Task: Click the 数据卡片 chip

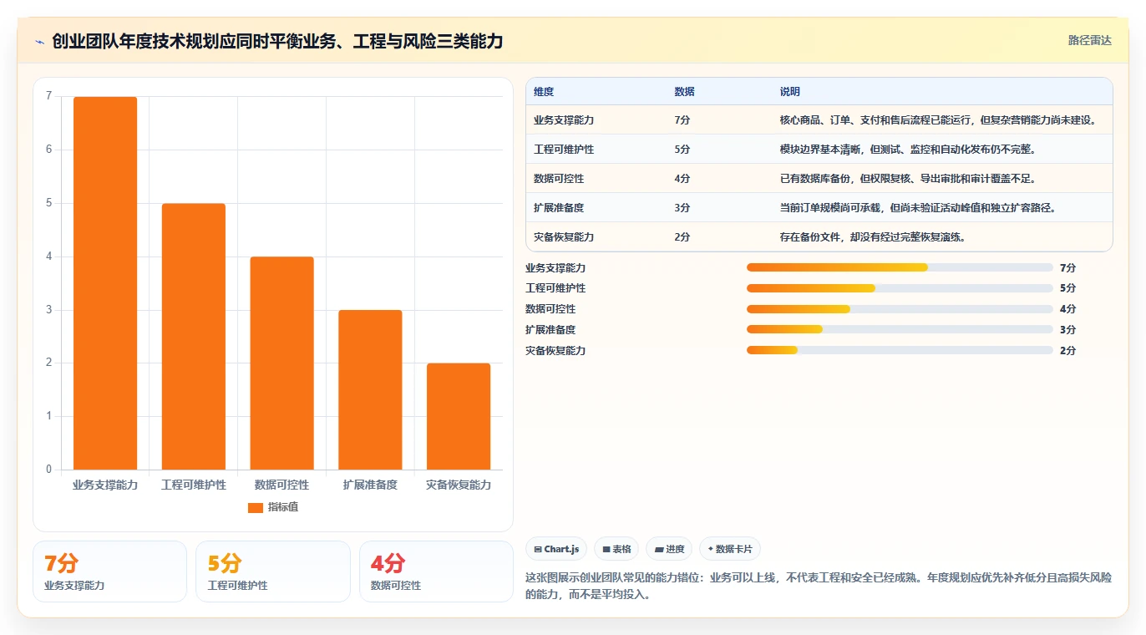Action: (x=730, y=549)
